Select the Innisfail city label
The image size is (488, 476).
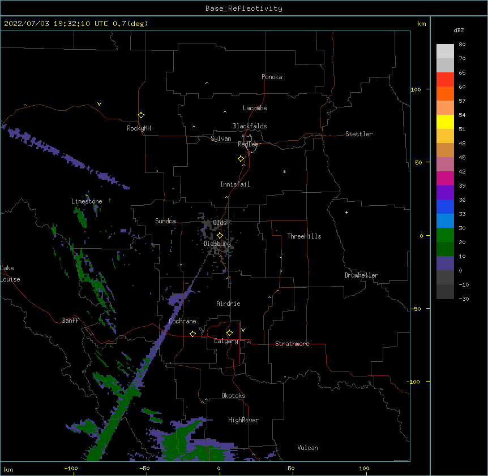235,184
